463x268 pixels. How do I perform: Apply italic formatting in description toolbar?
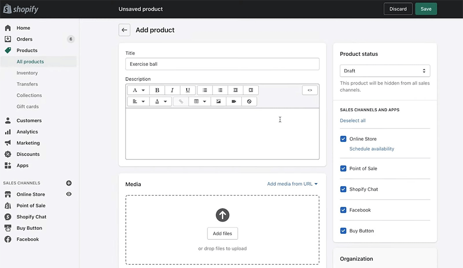point(172,90)
